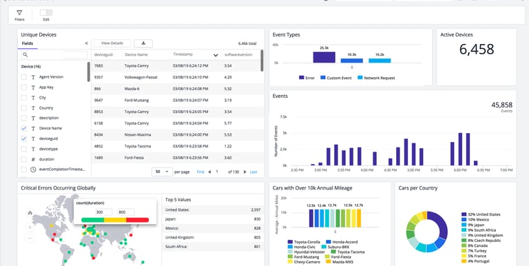Select the South Africa top value row
529x266 pixels.
(x=213, y=247)
